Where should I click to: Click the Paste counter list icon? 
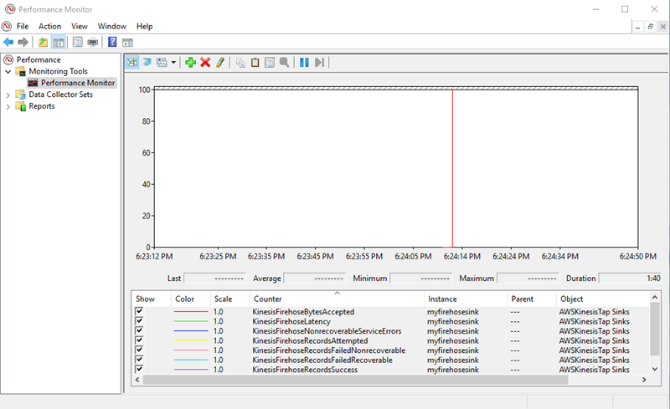pos(255,62)
